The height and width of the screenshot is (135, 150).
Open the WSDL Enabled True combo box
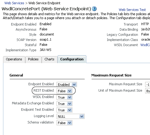[65, 97]
